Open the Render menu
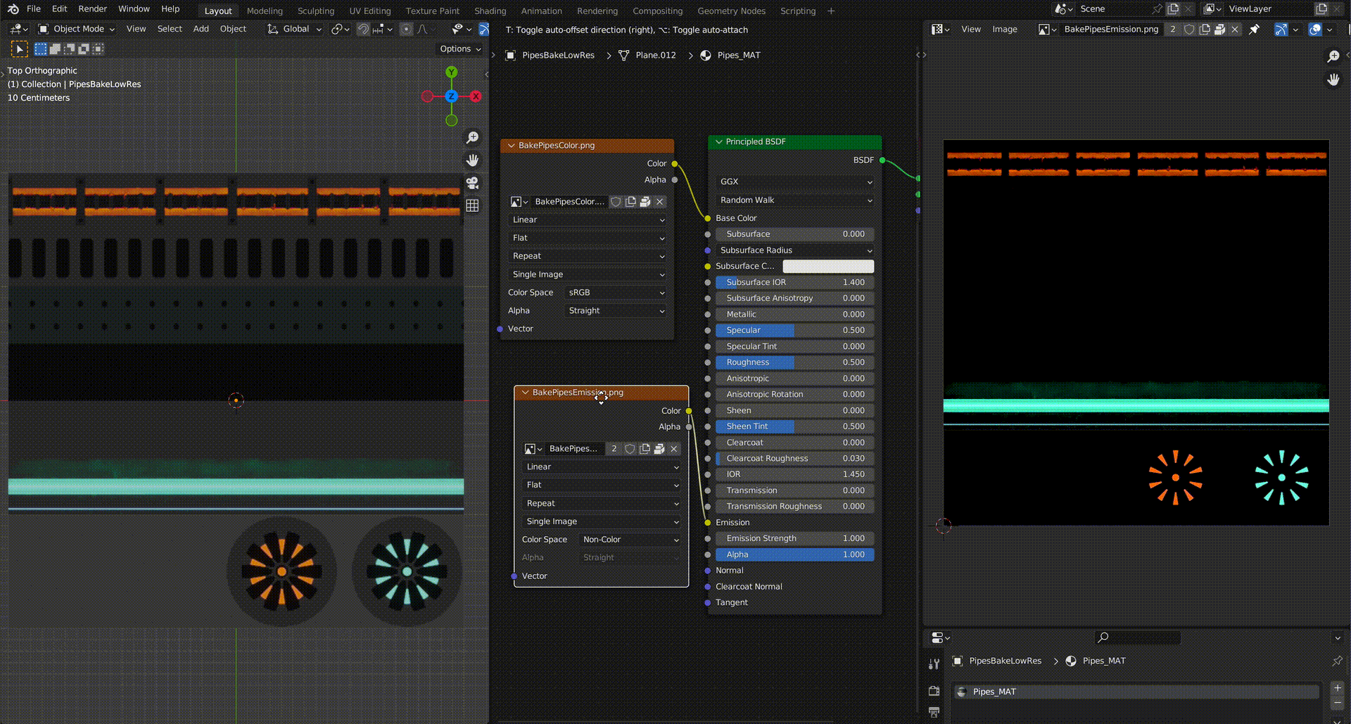Image resolution: width=1351 pixels, height=724 pixels. pyautogui.click(x=92, y=9)
